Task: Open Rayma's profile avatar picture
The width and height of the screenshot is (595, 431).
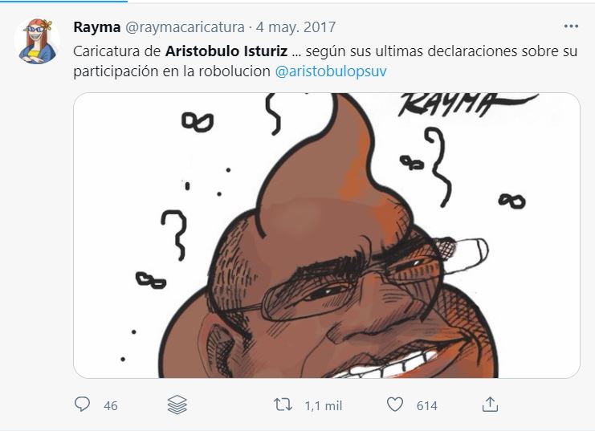Action: pyautogui.click(x=37, y=41)
